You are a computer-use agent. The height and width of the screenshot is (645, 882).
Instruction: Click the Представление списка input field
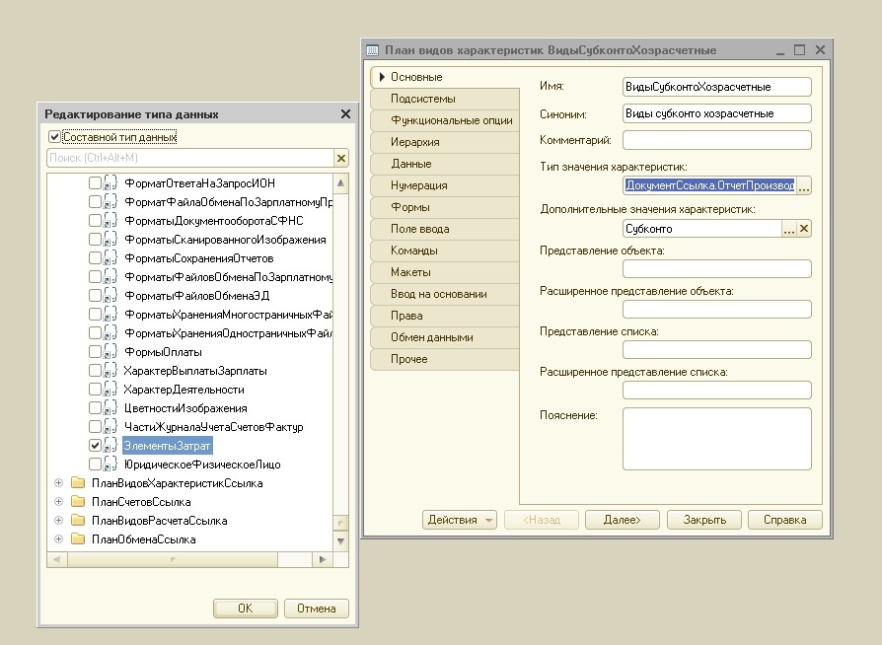[717, 349]
